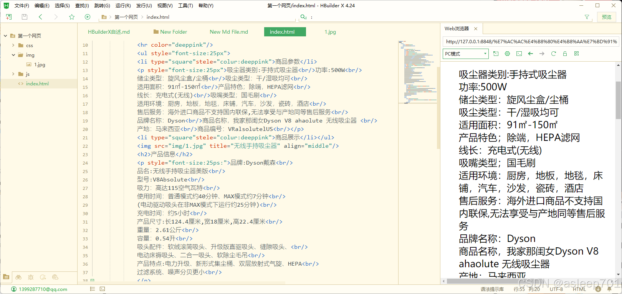Click the Run play-circle icon
The width and height of the screenshot is (622, 294).
pyautogui.click(x=88, y=17)
